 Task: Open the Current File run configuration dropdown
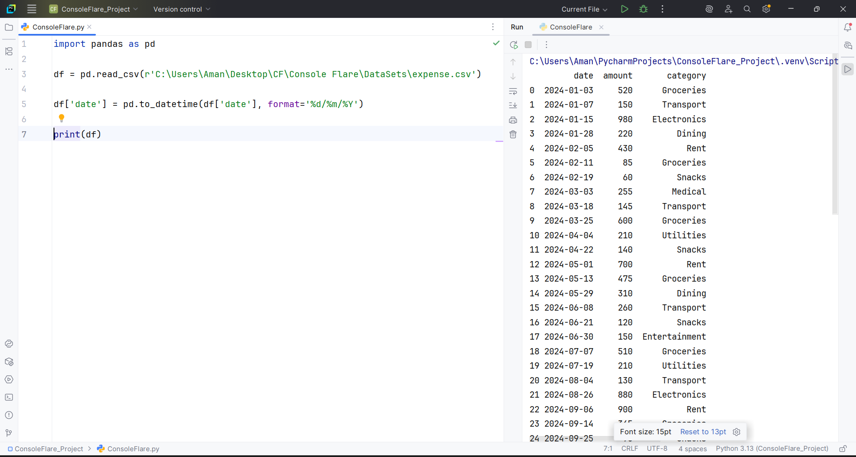click(x=584, y=9)
